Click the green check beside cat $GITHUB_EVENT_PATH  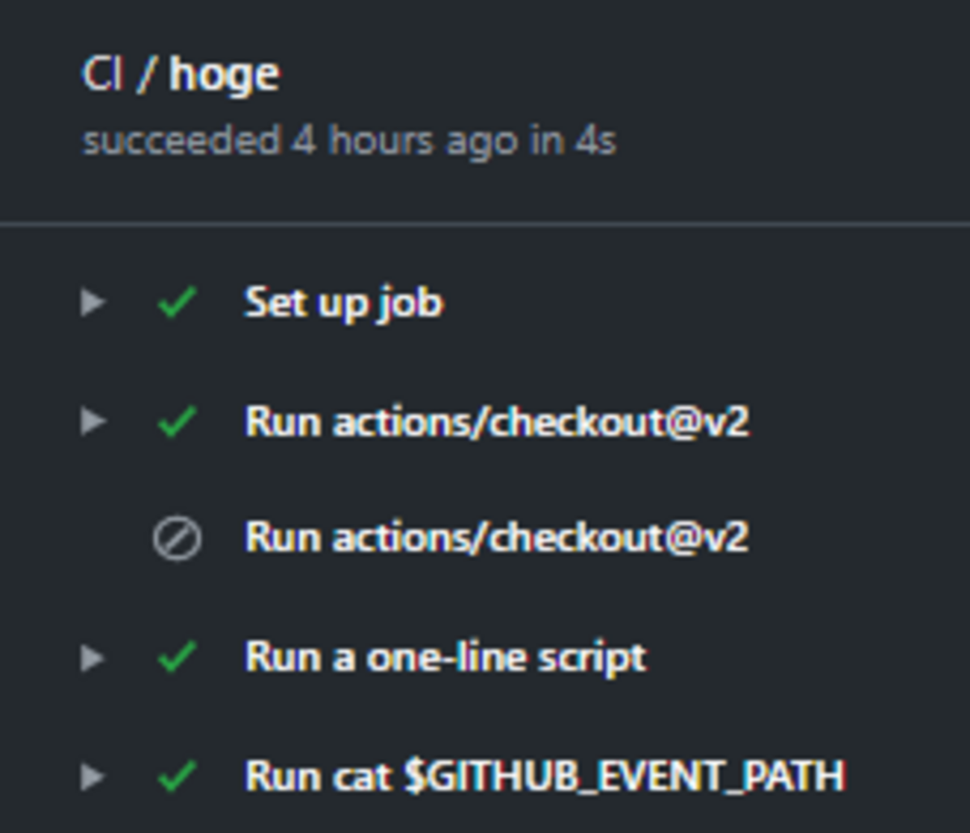[177, 776]
